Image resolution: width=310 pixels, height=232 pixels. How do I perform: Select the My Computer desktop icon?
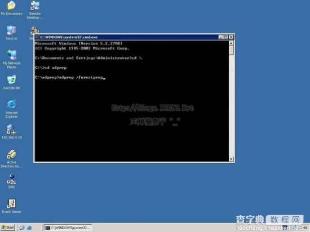11,33
